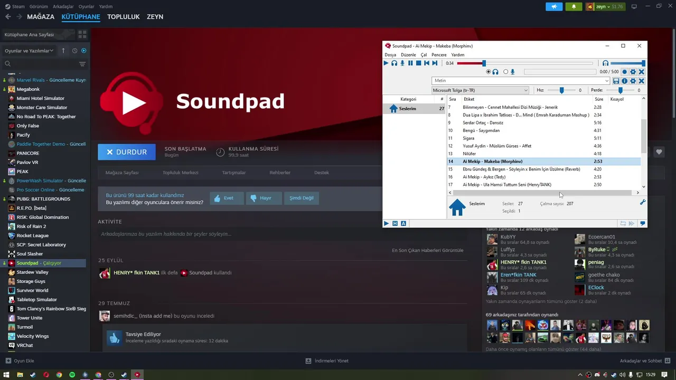Toggle ready-to-play filter in Steam library
Viewport: 676px width, 380px height.
(84, 51)
